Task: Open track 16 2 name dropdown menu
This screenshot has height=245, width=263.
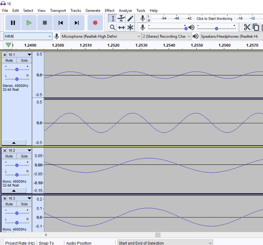Action: tap(20, 150)
